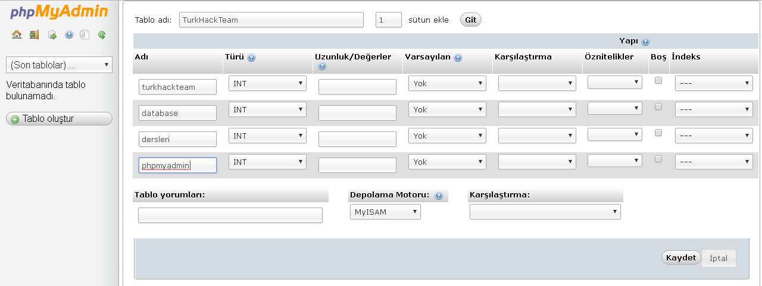Open the (Son tablolar) dropdown
Image resolution: width=762 pixels, height=286 pixels.
(59, 64)
